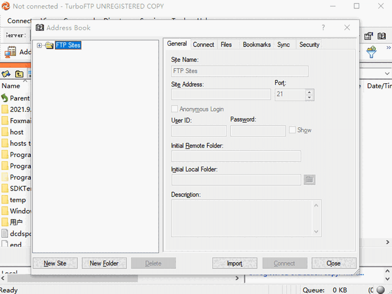Screen dimensions: 392x294
Task: Decrease the Port value with down arrow
Action: (x=309, y=98)
